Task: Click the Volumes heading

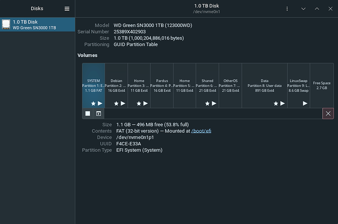Action: (87, 56)
